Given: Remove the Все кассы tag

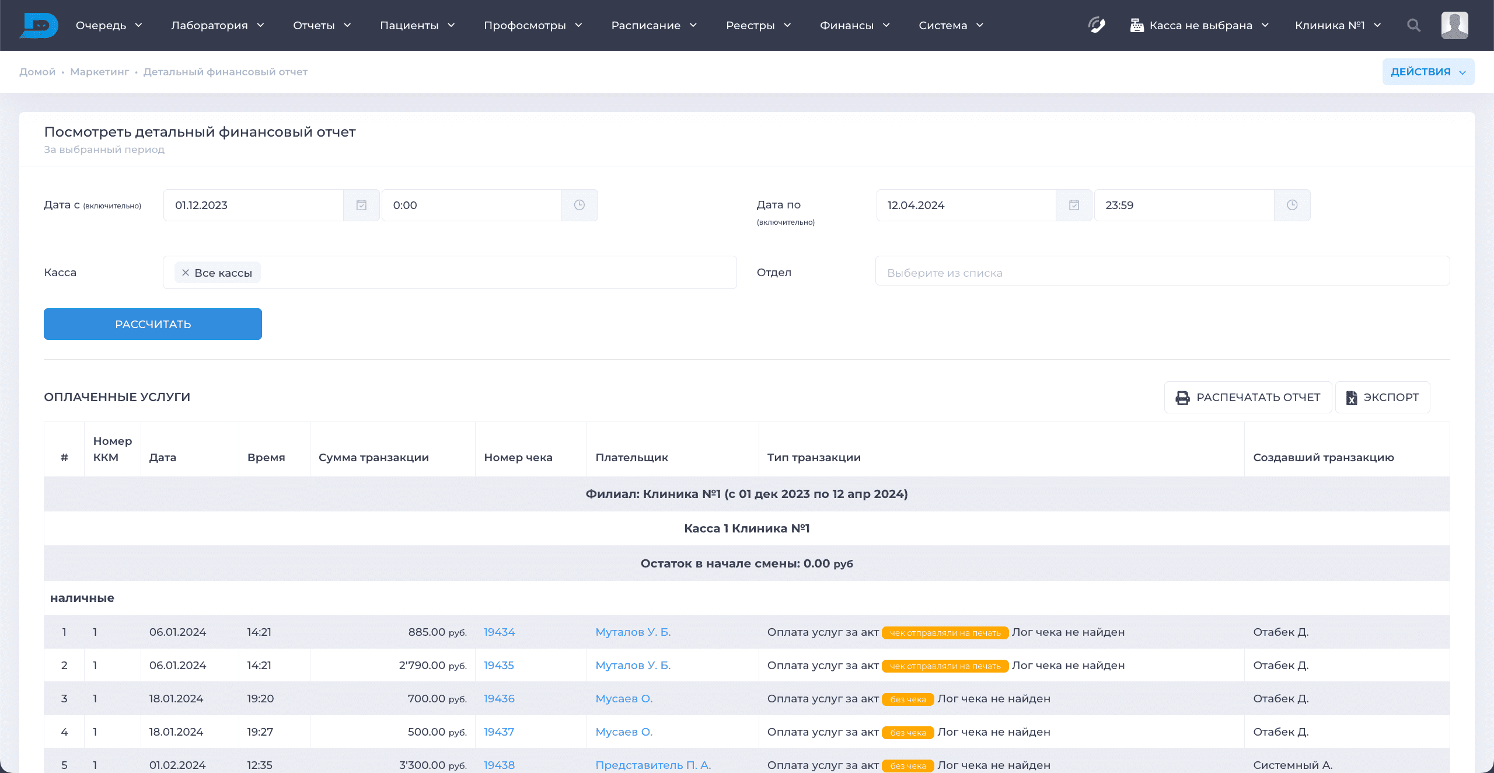Looking at the screenshot, I should (186, 273).
